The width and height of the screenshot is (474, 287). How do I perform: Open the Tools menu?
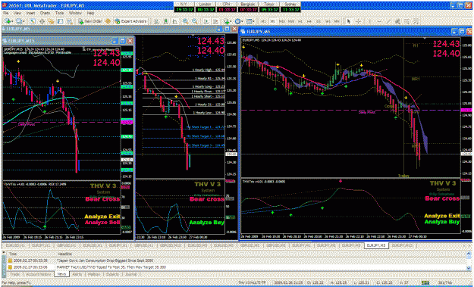60,14
